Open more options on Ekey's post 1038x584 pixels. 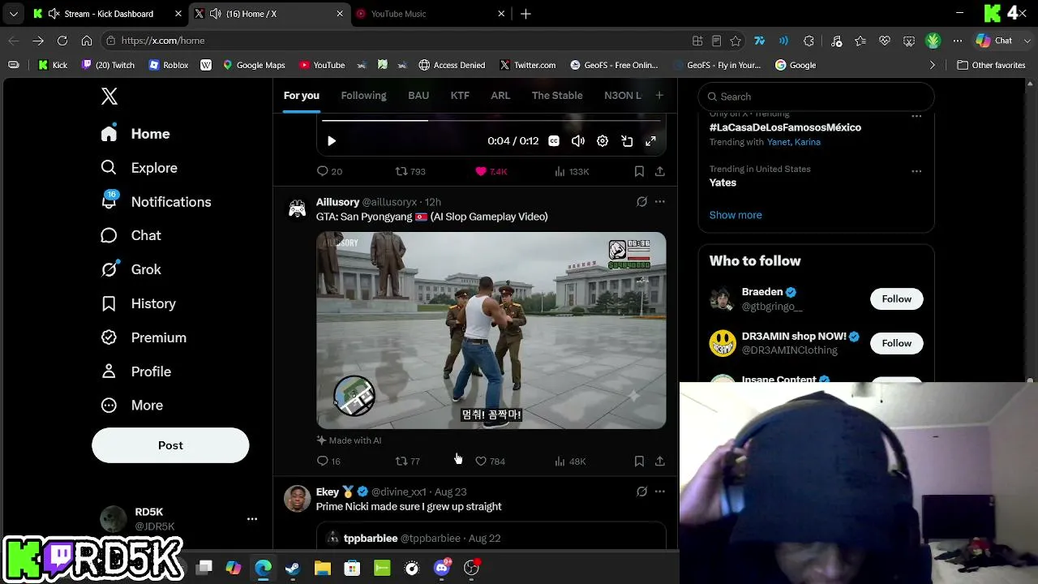pos(660,492)
